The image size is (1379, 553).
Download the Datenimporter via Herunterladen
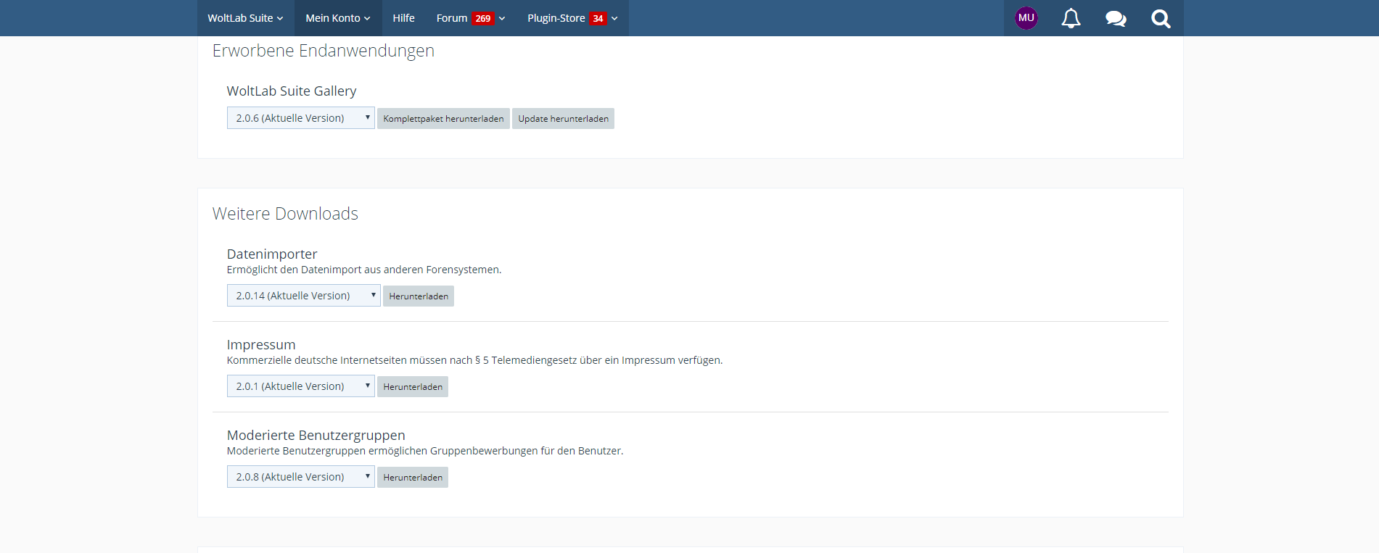(419, 296)
